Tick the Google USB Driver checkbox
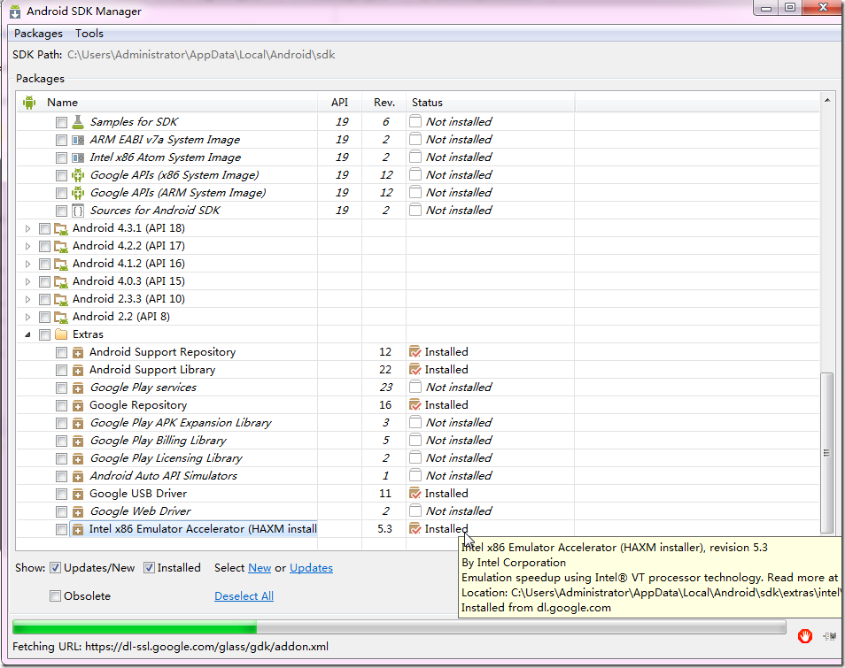Viewport: 845px width, 668px height. pyautogui.click(x=61, y=494)
